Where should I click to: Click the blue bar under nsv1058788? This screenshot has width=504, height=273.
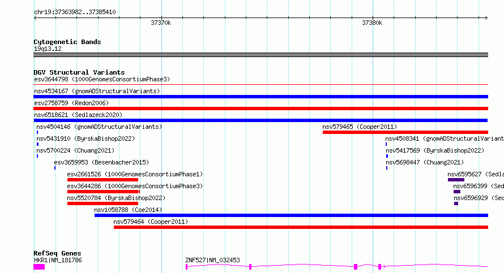(291, 215)
